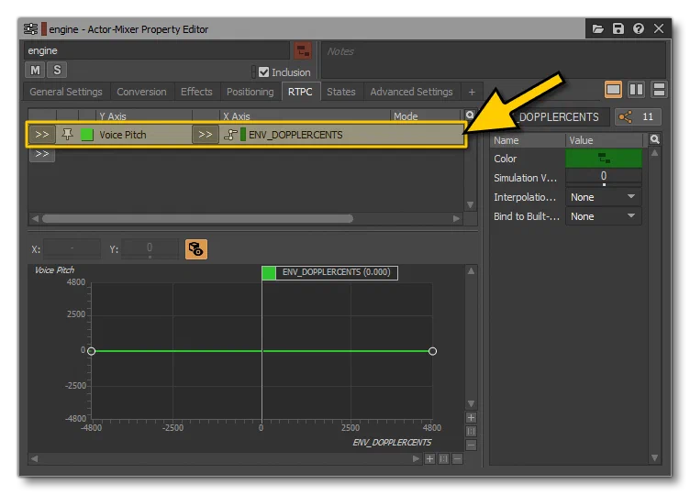
Task: Open the Interpolation dropdown
Action: point(604,197)
